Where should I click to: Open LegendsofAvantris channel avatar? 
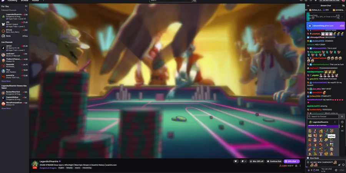(35, 165)
